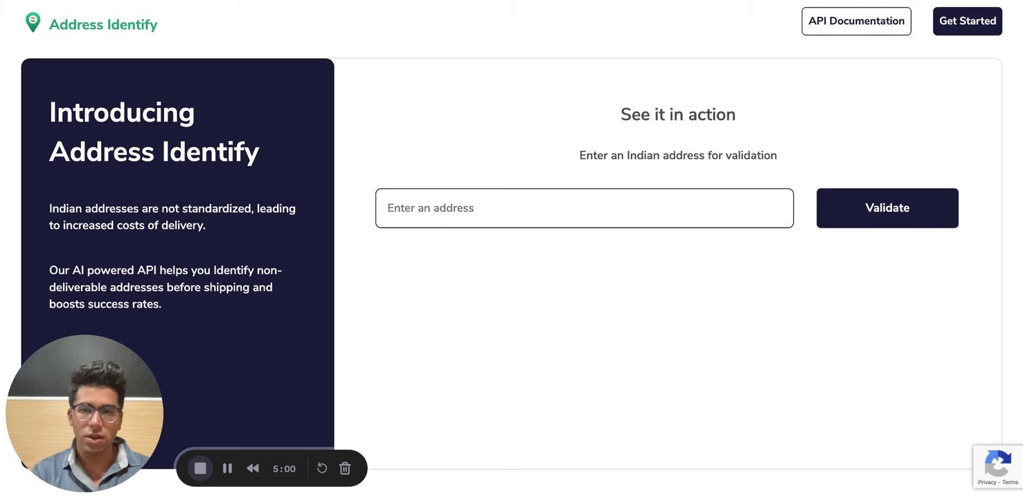Rewind the recording

click(x=253, y=468)
